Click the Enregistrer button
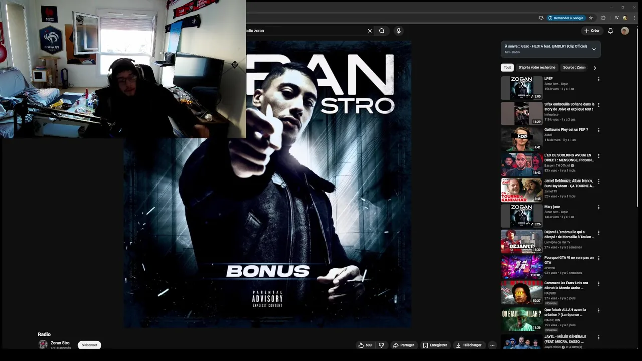This screenshot has width=642, height=361. [x=435, y=345]
